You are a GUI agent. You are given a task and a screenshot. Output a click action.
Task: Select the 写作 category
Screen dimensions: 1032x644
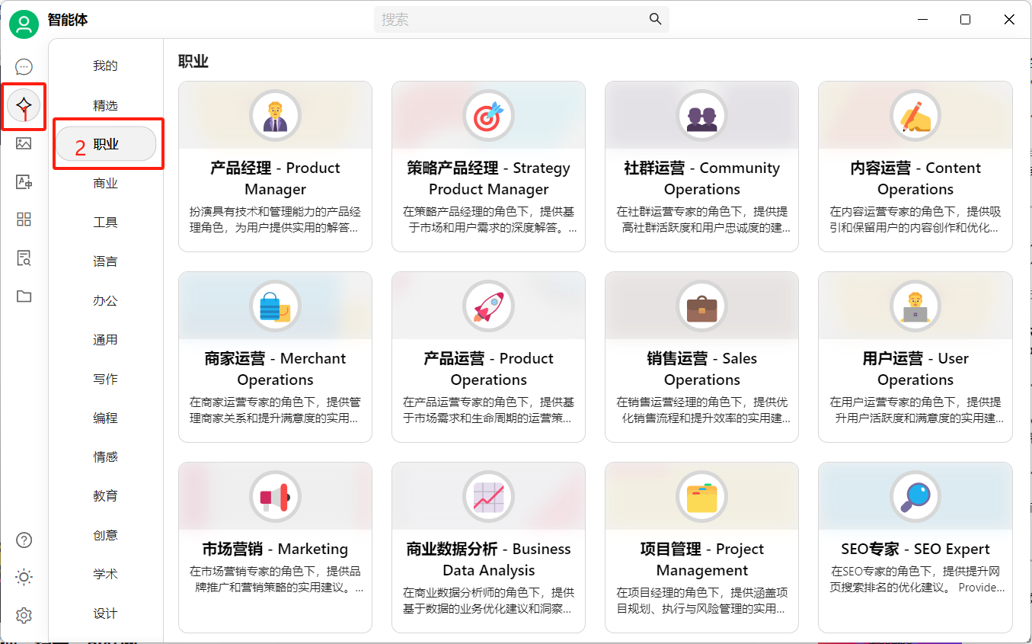tap(105, 378)
